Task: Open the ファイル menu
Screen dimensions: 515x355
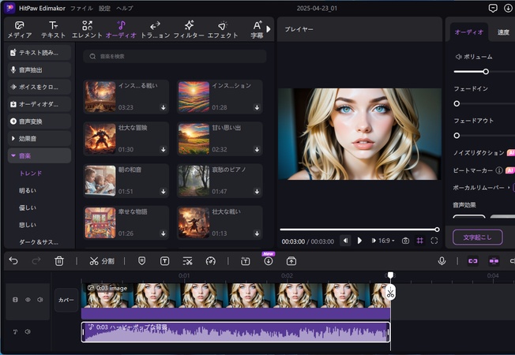Action: tap(81, 8)
